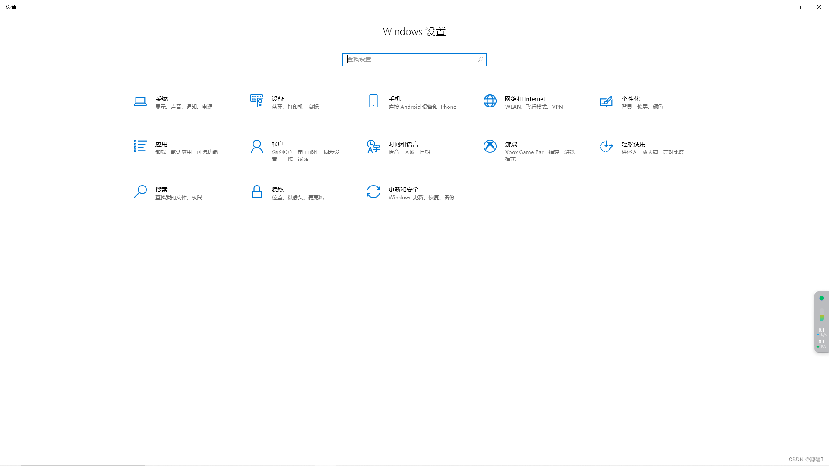
Task: Click the green dot on side widget
Action: (x=822, y=298)
